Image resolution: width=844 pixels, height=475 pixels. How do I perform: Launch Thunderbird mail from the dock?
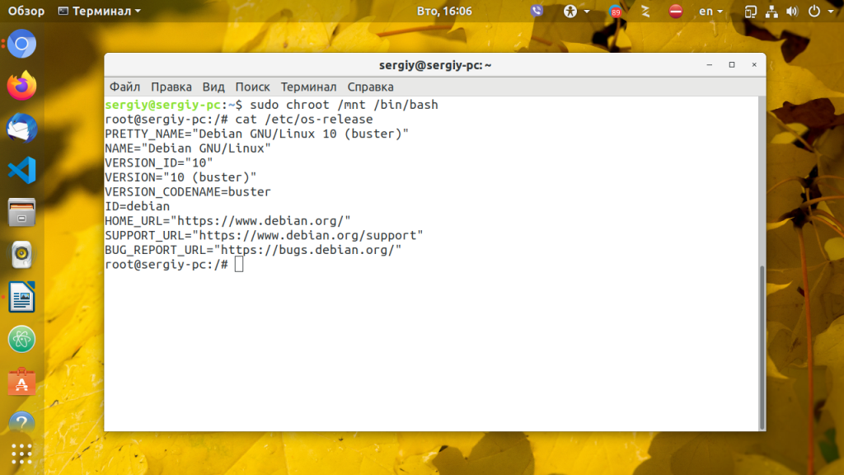[22, 128]
